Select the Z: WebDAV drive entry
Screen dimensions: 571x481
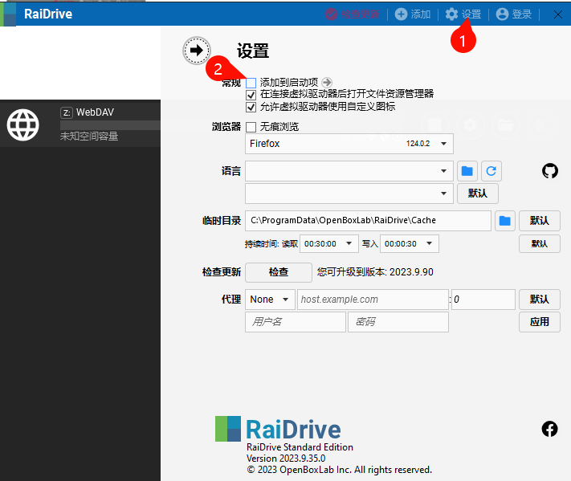80,124
